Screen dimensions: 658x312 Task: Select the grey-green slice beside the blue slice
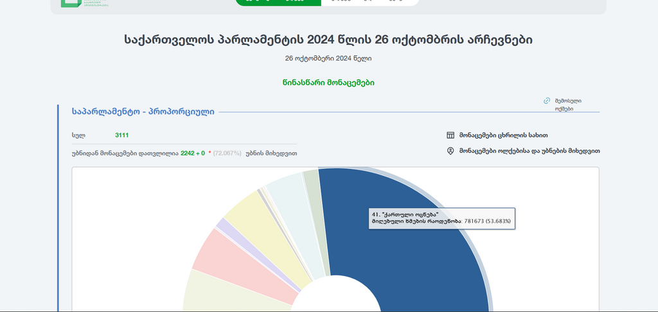(x=317, y=222)
